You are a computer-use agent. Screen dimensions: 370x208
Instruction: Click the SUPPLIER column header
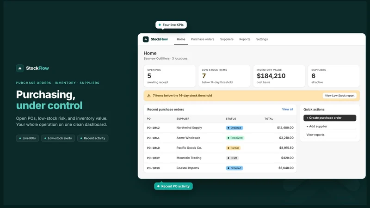point(183,119)
